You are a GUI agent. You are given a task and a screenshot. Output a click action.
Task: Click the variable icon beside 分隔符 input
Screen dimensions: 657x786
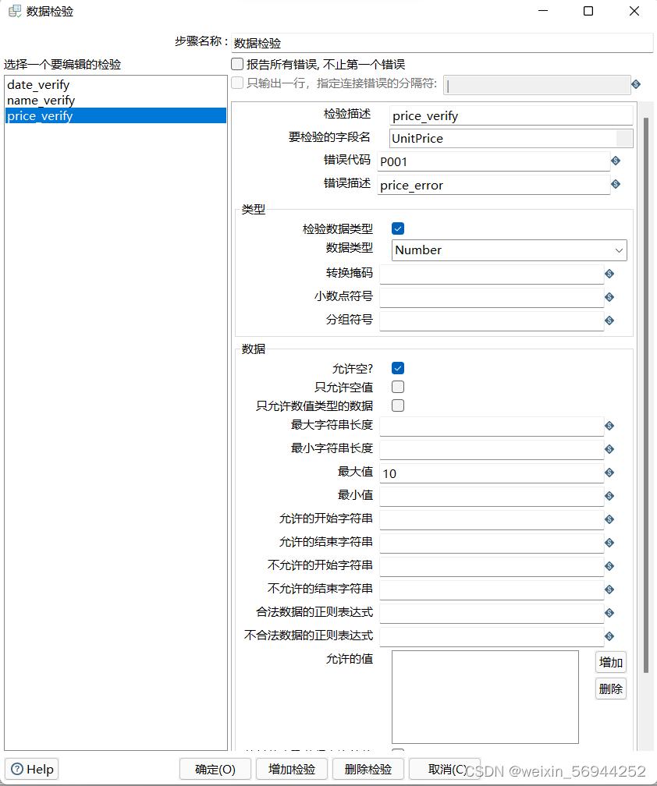pyautogui.click(x=636, y=84)
